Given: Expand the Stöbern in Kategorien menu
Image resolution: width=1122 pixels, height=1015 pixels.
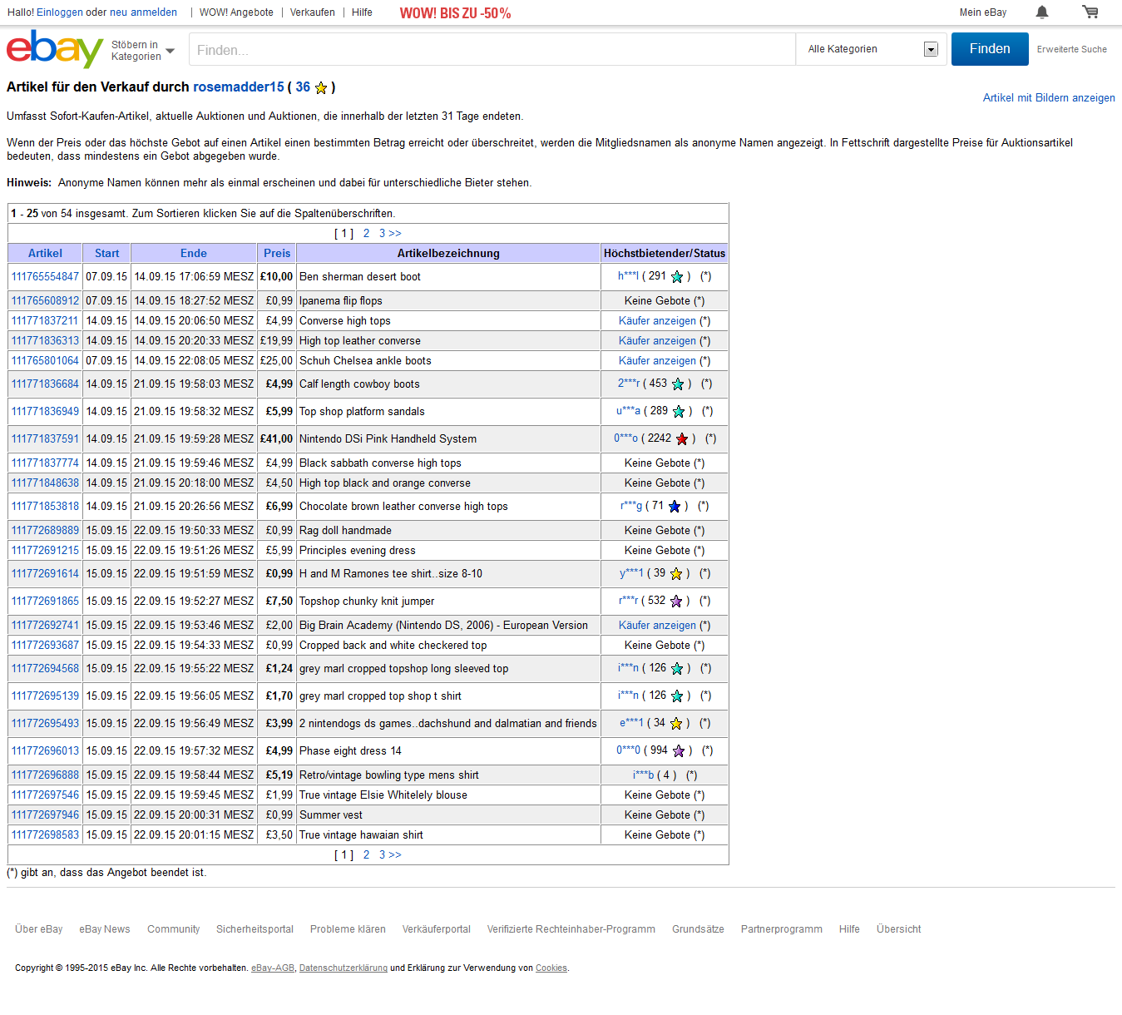Looking at the screenshot, I should click(x=143, y=51).
